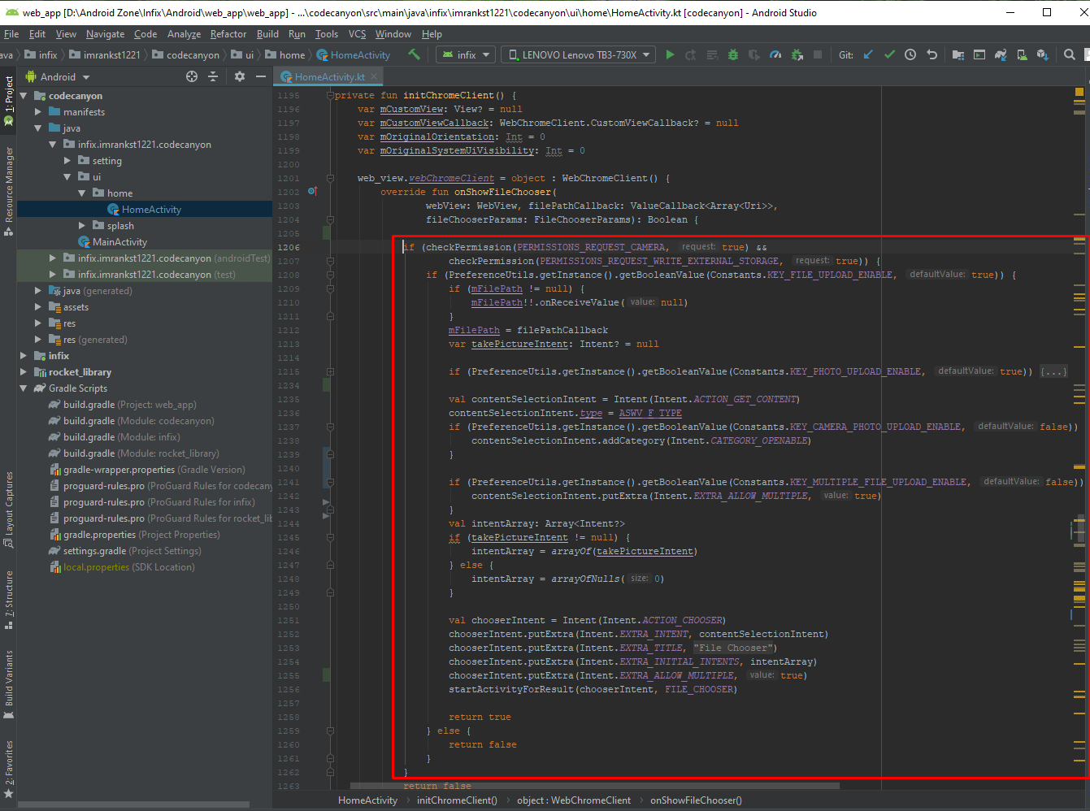The width and height of the screenshot is (1090, 811).
Task: Click the Git update project arrow
Action: [868, 54]
